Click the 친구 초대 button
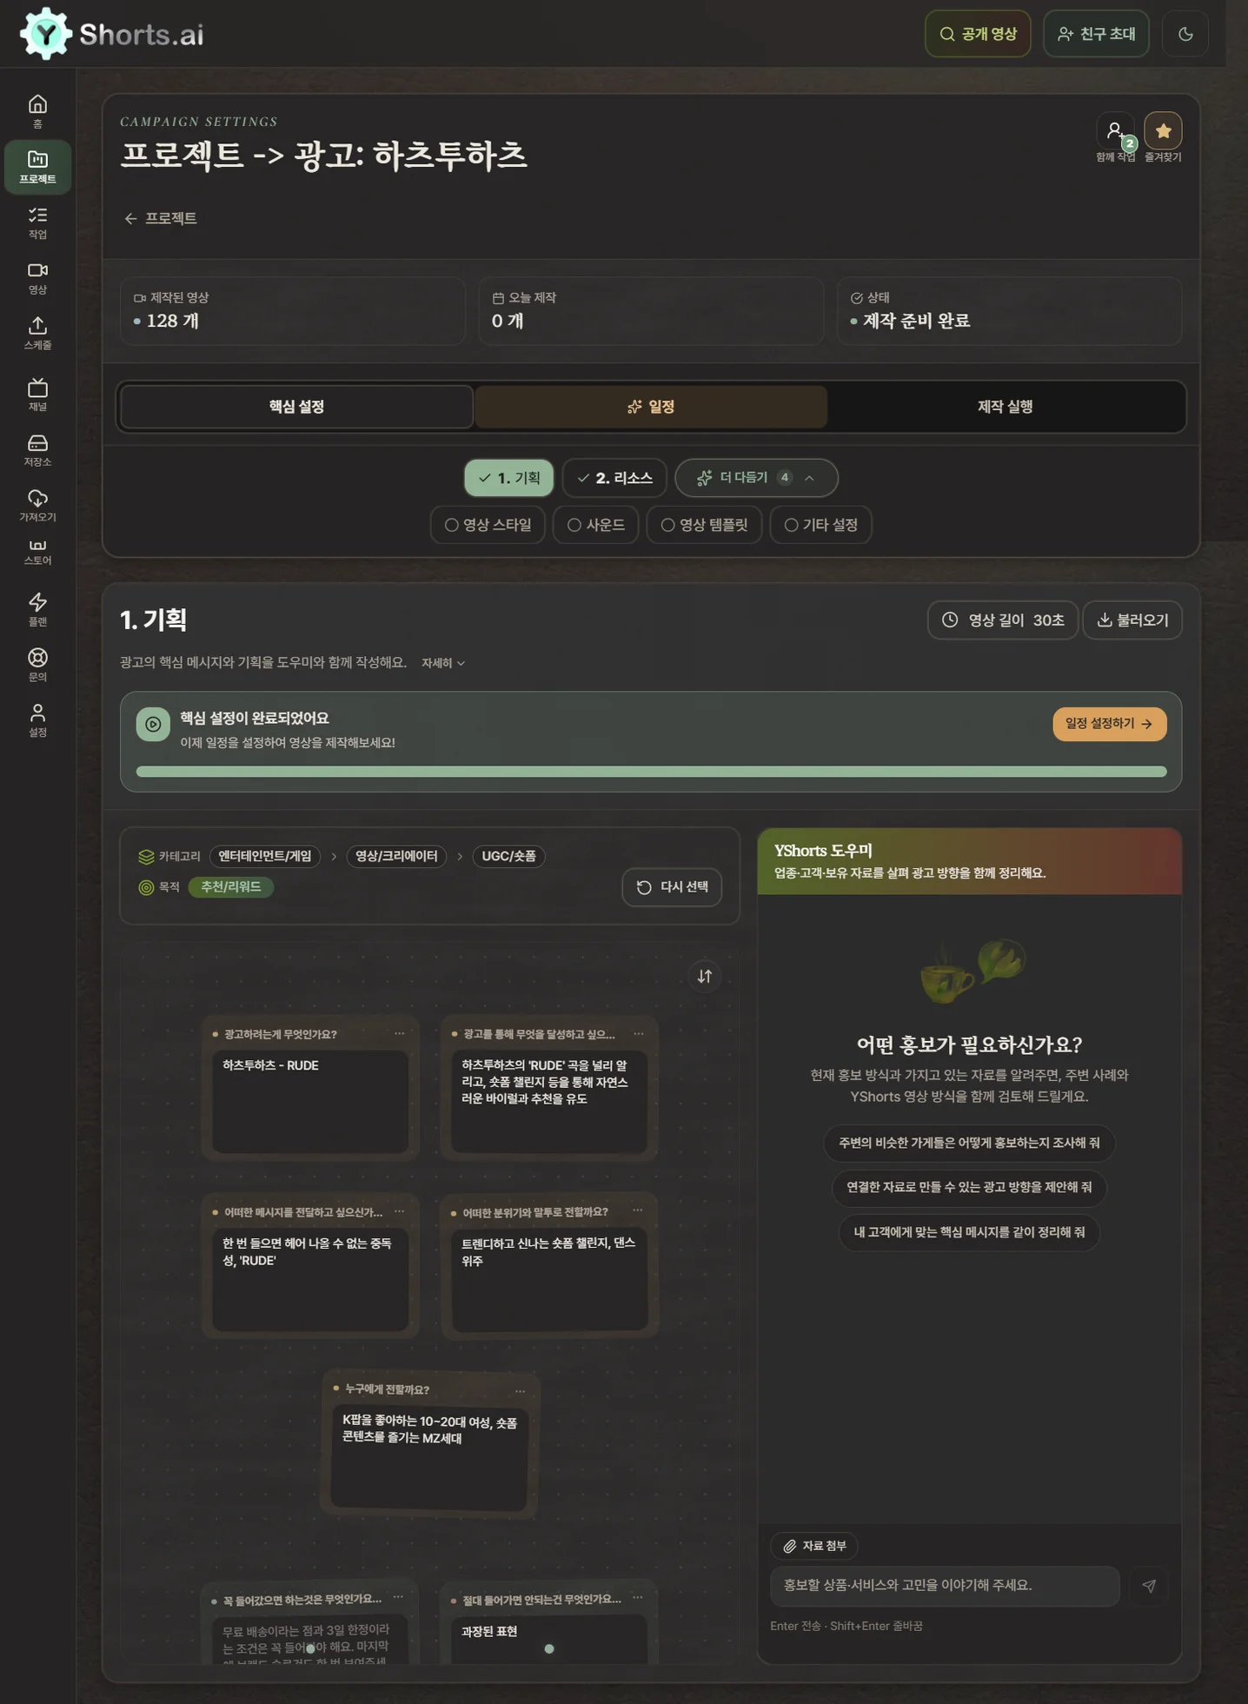Screen dimensions: 1248x1704 coord(1096,34)
